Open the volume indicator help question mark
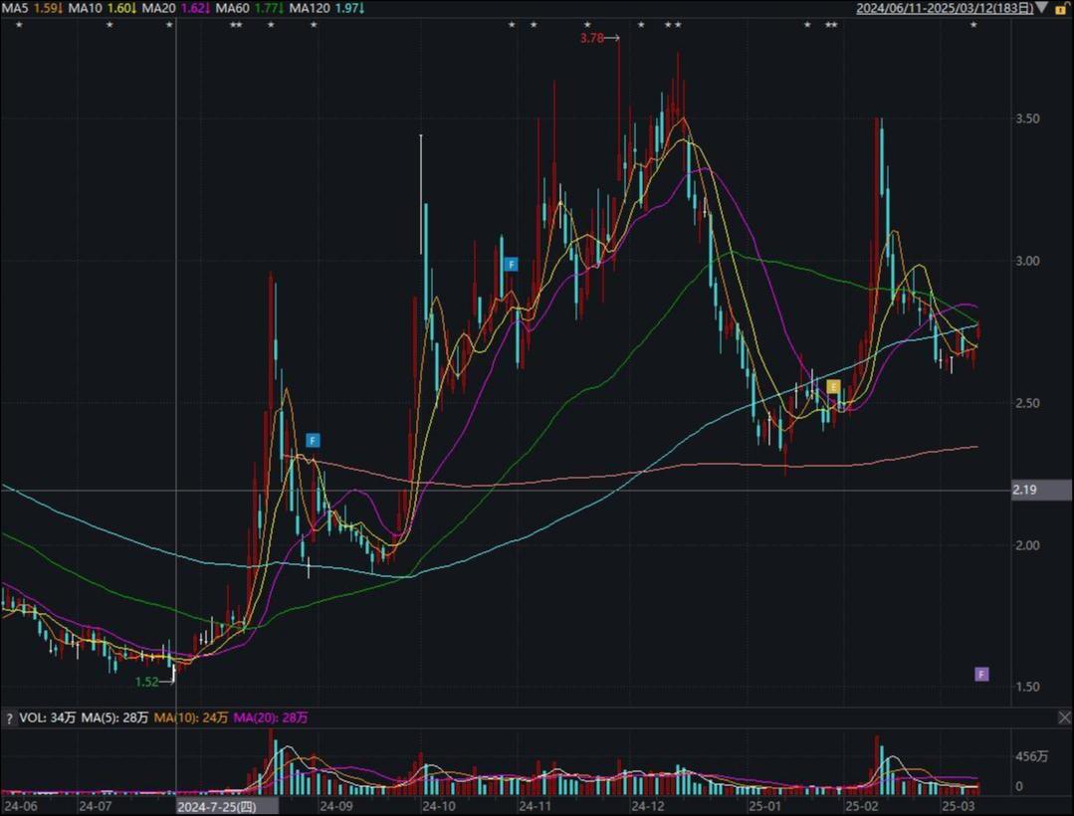The height and width of the screenshot is (816, 1074). [9, 718]
